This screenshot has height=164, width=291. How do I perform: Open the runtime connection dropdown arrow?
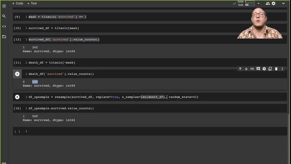[x=259, y=3]
